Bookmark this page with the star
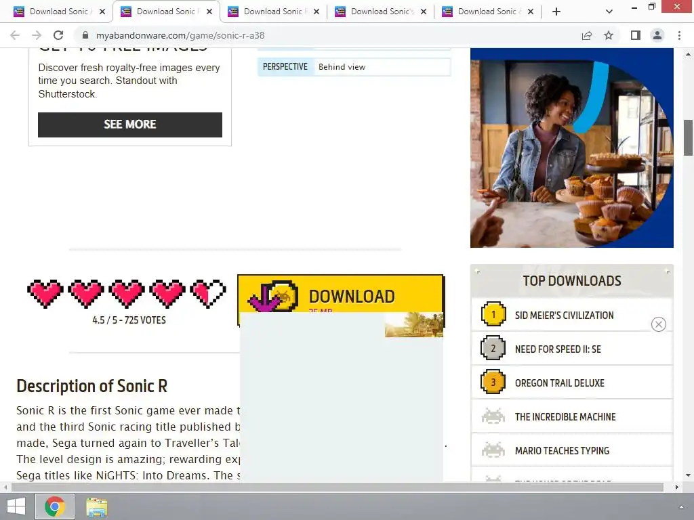 point(609,35)
